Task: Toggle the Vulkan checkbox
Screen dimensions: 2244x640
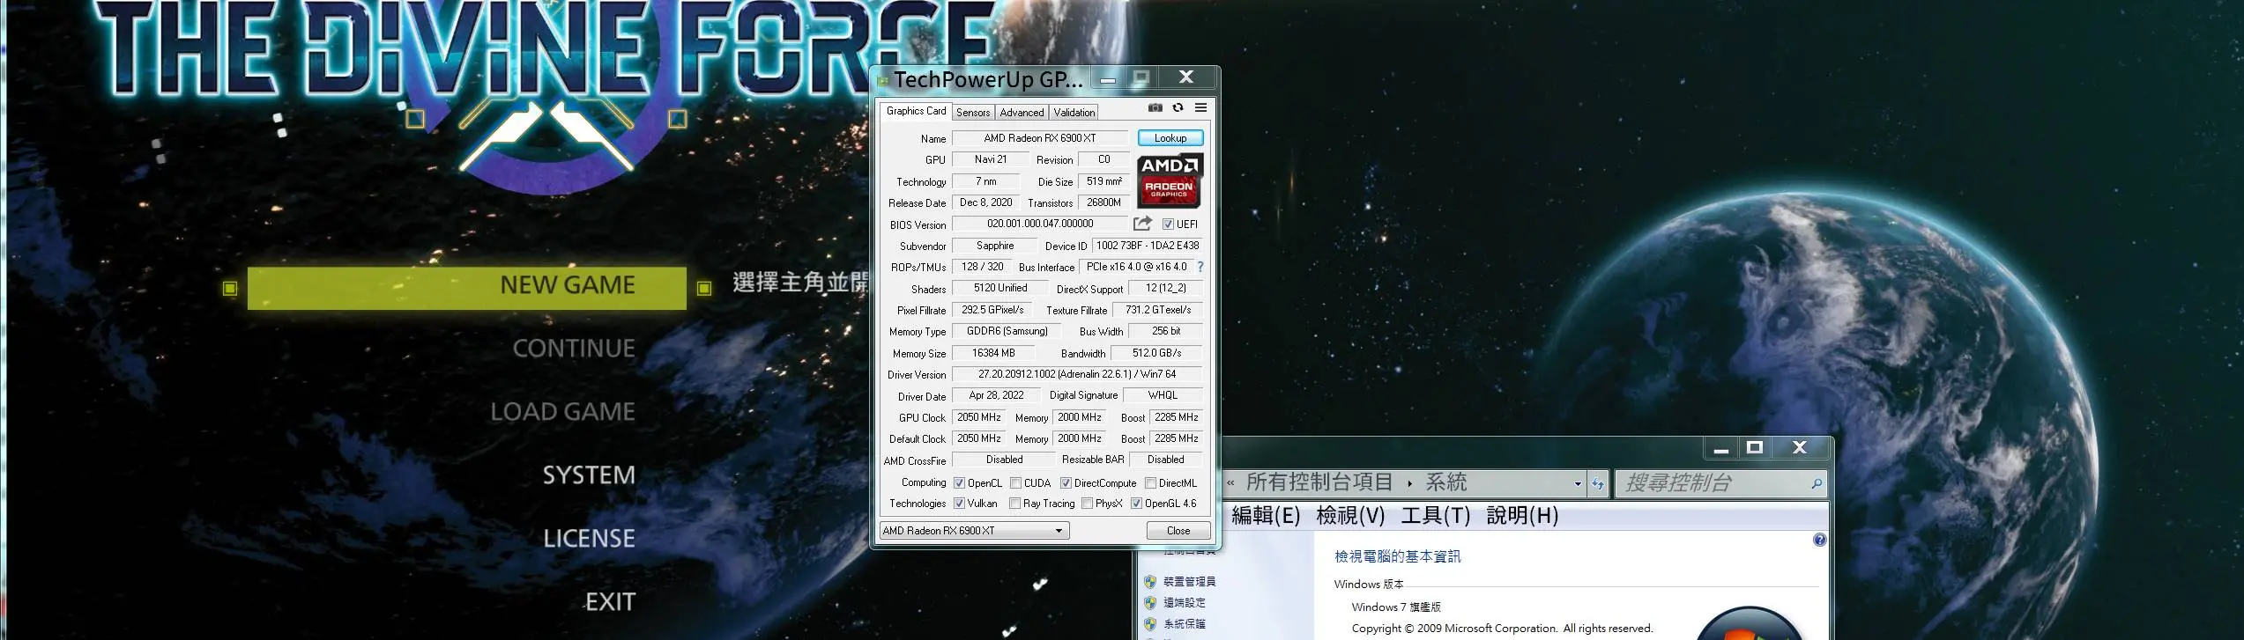Action: click(x=959, y=504)
